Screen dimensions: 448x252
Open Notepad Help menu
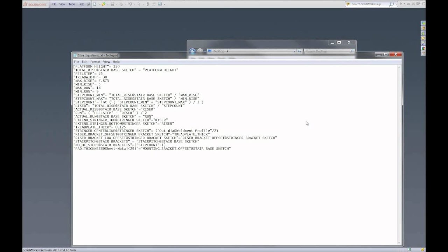(116, 62)
